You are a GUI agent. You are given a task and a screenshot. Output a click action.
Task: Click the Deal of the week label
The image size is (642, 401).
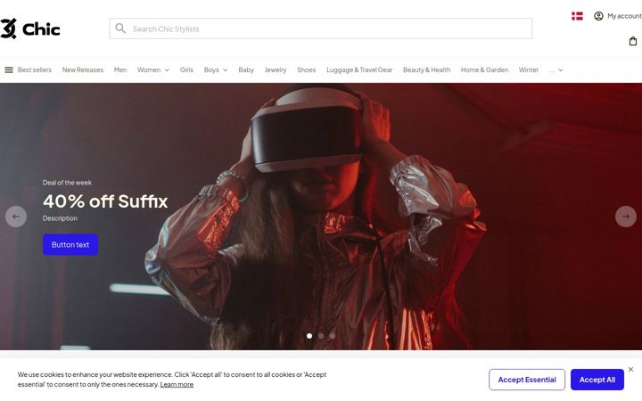coord(67,183)
